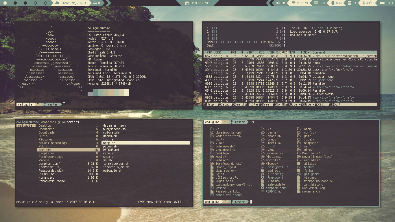Toggle F5 Tree view in htop
Image resolution: width=395 pixels, height=222 pixels.
tap(266, 104)
